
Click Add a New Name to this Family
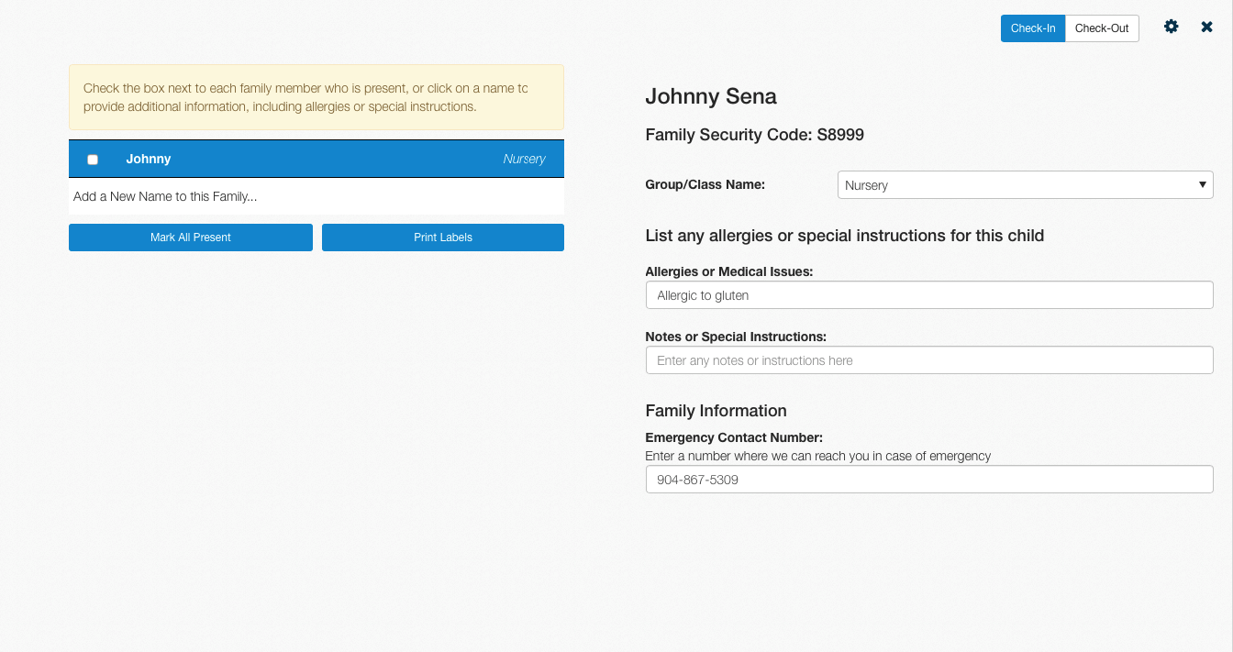(165, 196)
